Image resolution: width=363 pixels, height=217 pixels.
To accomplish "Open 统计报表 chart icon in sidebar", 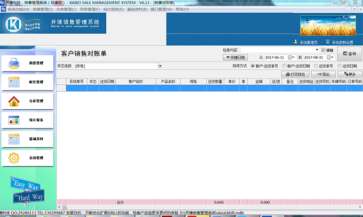I will click(x=14, y=120).
